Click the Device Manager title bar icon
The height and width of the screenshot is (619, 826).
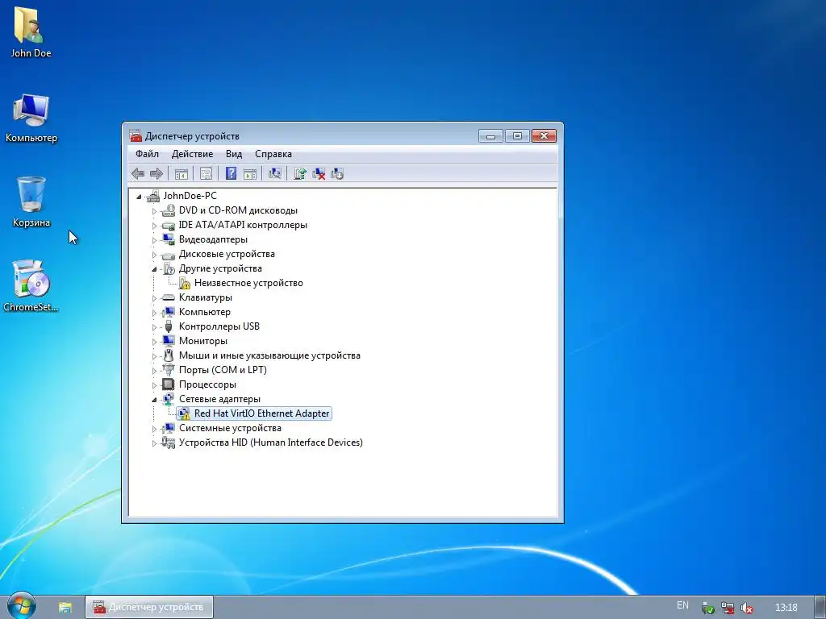tap(136, 135)
